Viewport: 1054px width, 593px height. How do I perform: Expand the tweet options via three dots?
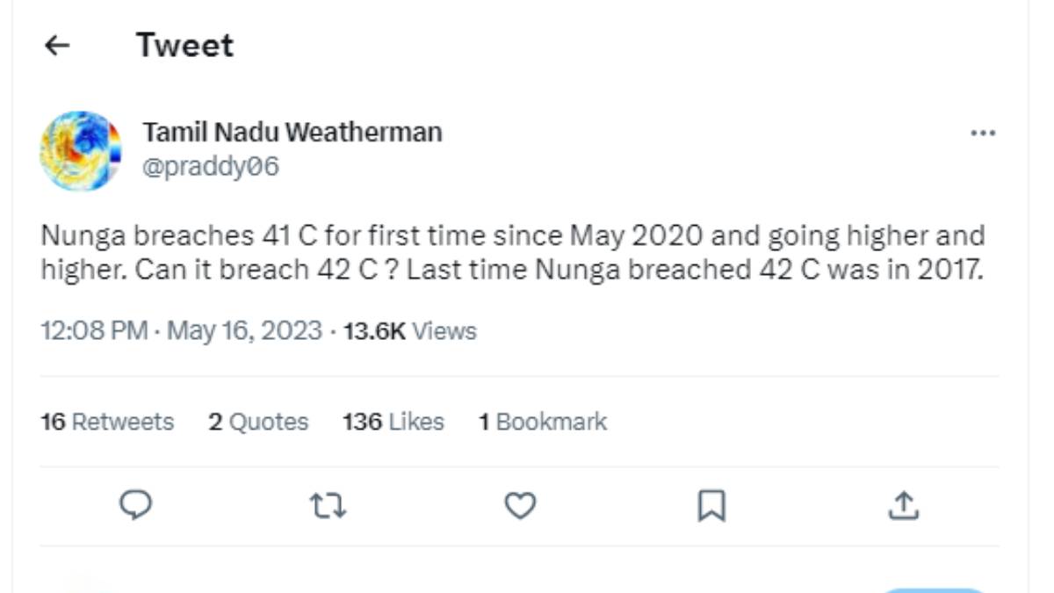(x=983, y=132)
